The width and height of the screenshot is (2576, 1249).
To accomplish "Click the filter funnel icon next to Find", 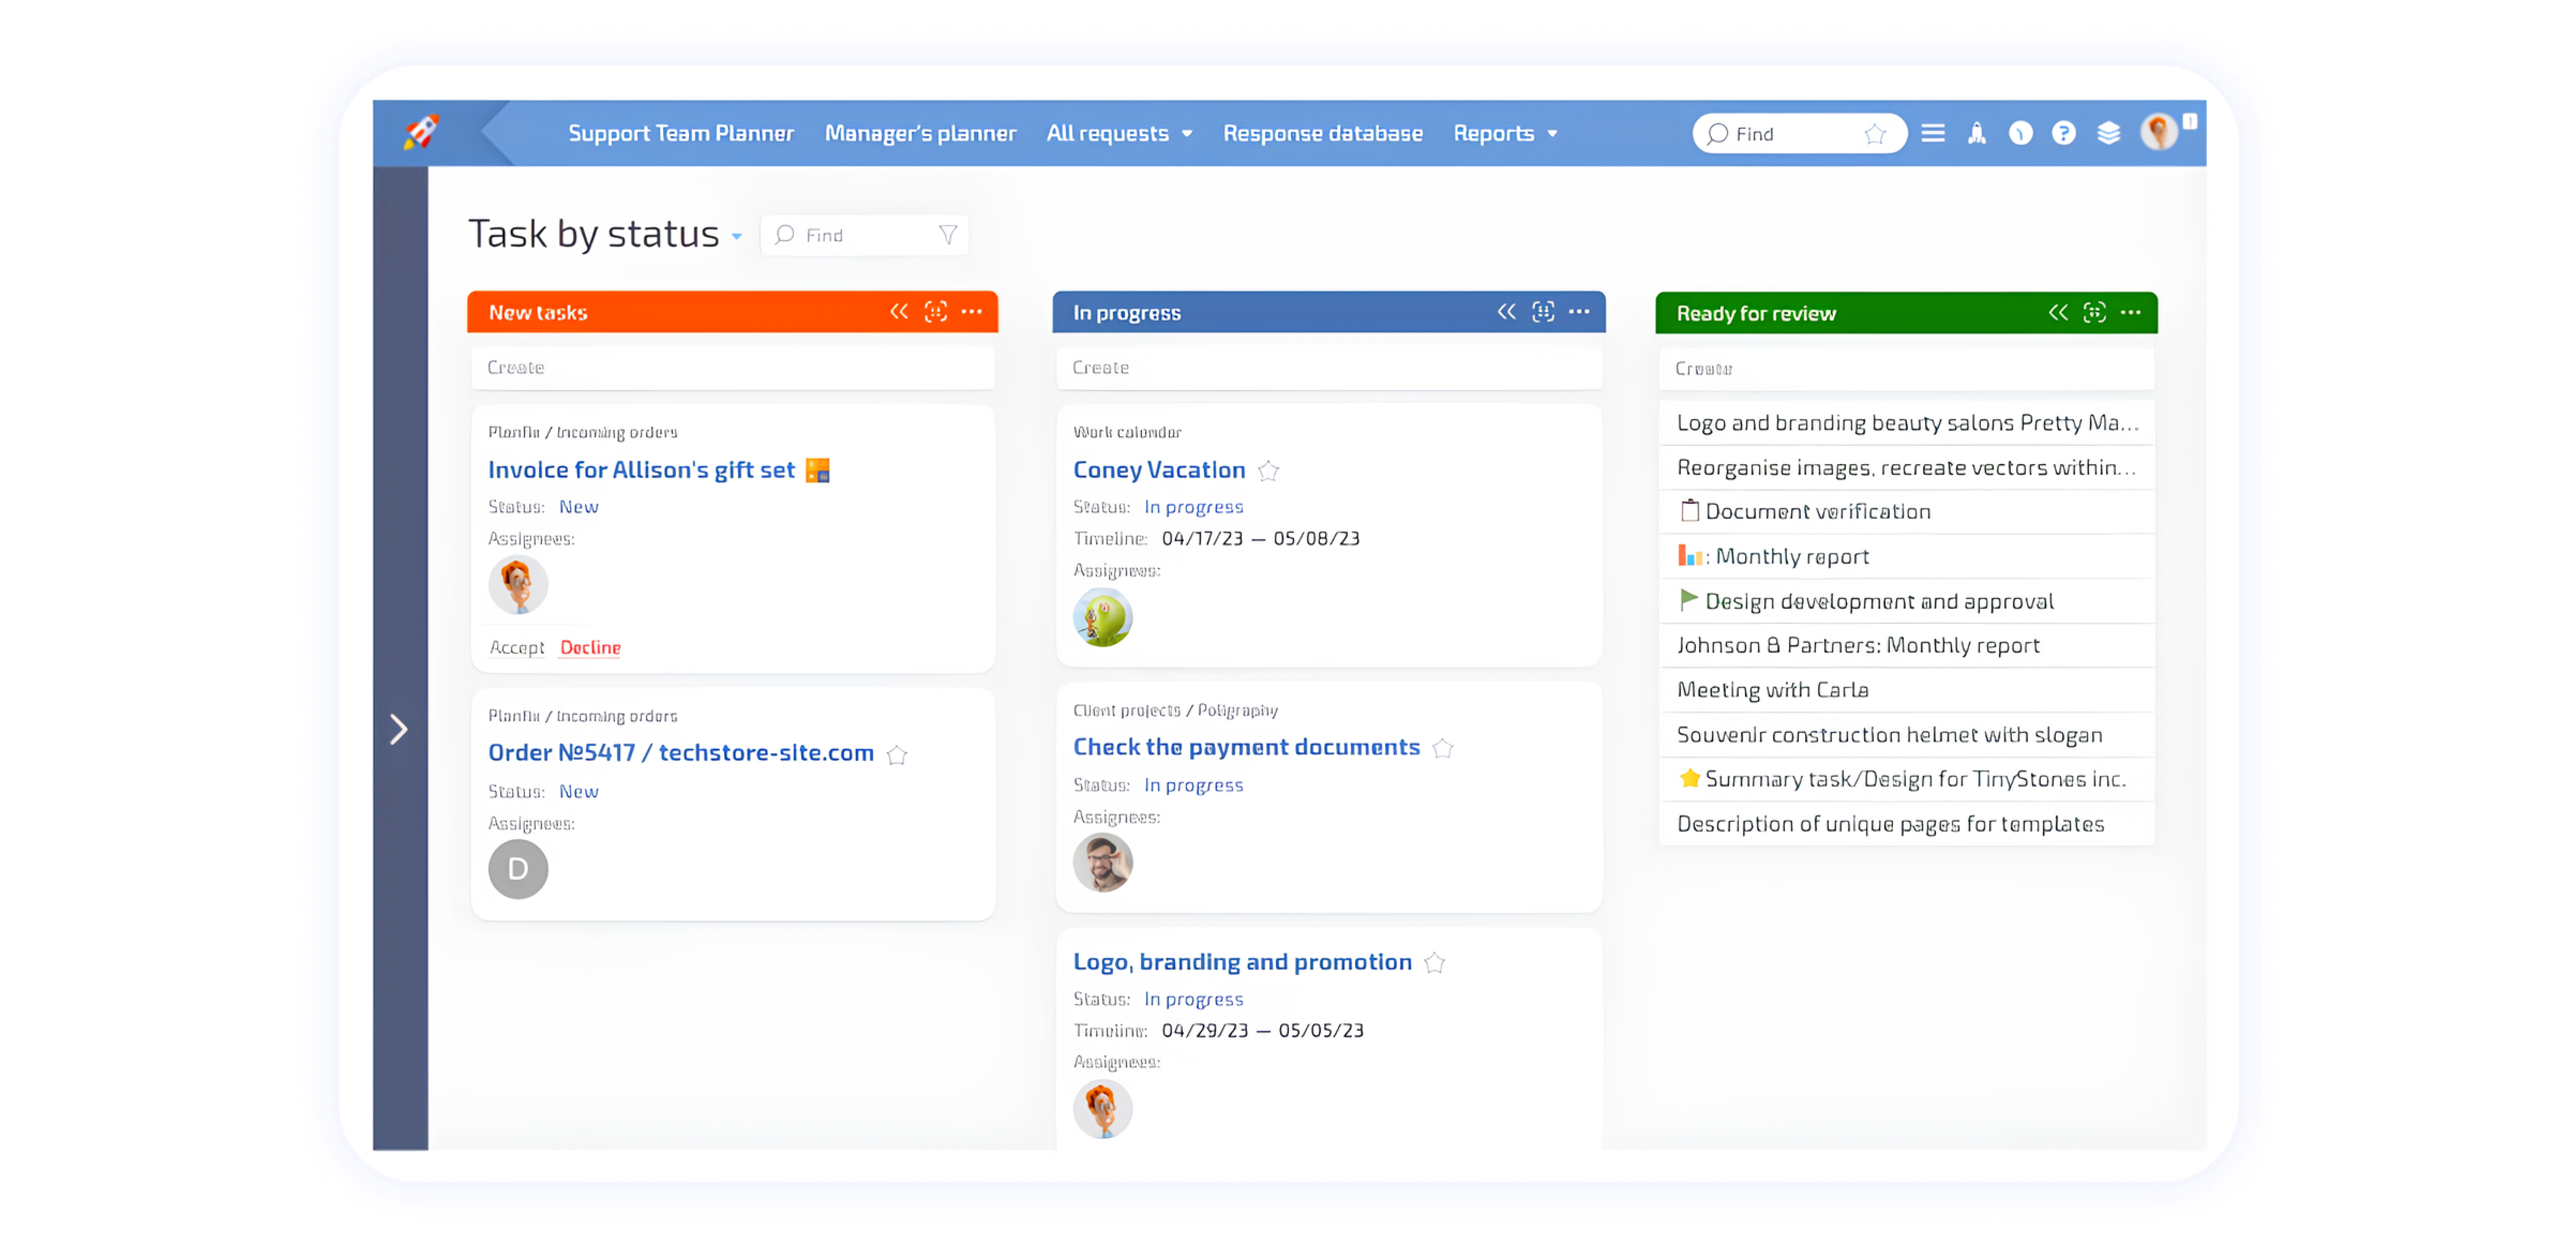I will [x=948, y=235].
